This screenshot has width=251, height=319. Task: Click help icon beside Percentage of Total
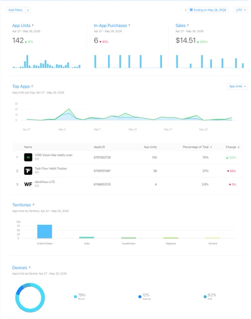click(211, 147)
